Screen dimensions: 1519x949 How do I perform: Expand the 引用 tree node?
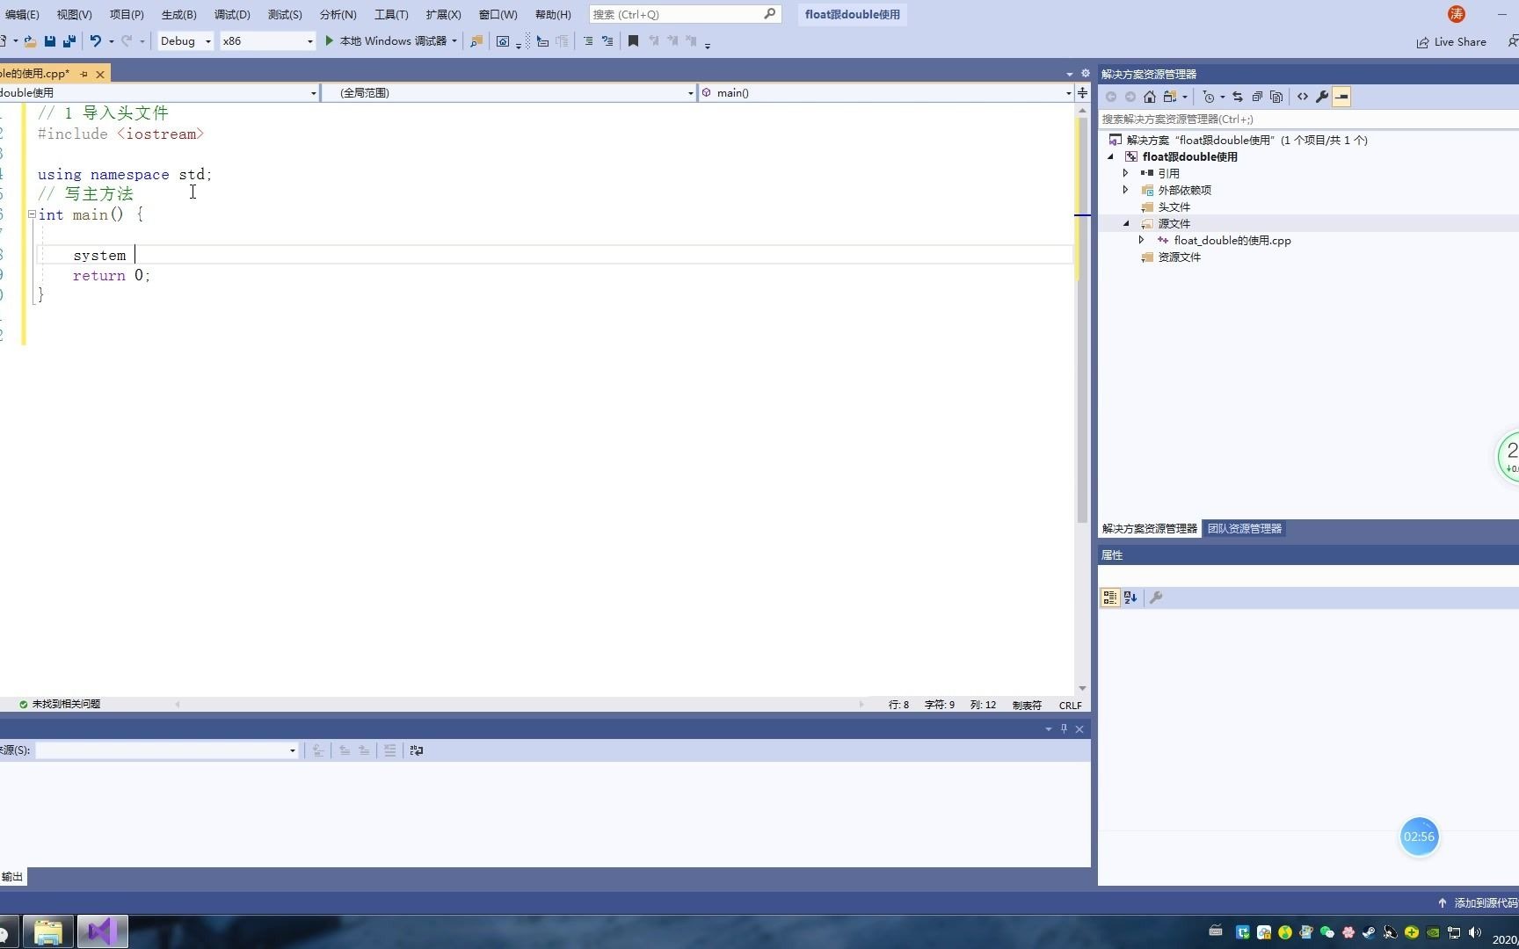coord(1125,173)
